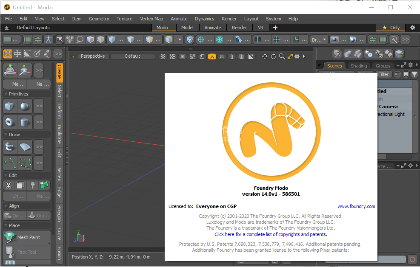Toggle the funnel filter in Scenes panel
Image resolution: width=420 pixels, height=267 pixels.
pos(414,74)
